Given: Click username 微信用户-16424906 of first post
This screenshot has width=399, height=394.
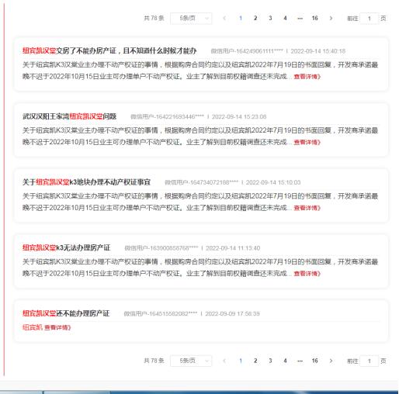Looking at the screenshot, I should [247, 51].
